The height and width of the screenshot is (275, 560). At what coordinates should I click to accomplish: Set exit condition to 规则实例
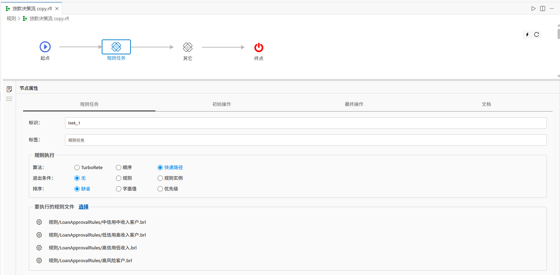(x=160, y=178)
